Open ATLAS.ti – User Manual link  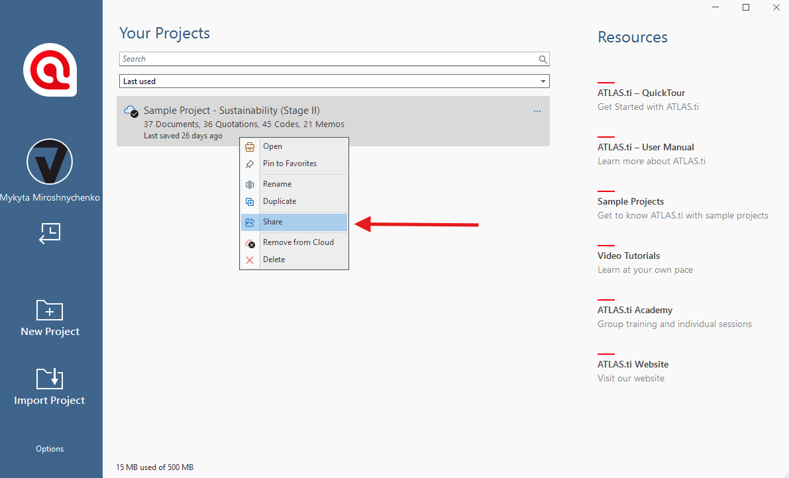point(646,147)
